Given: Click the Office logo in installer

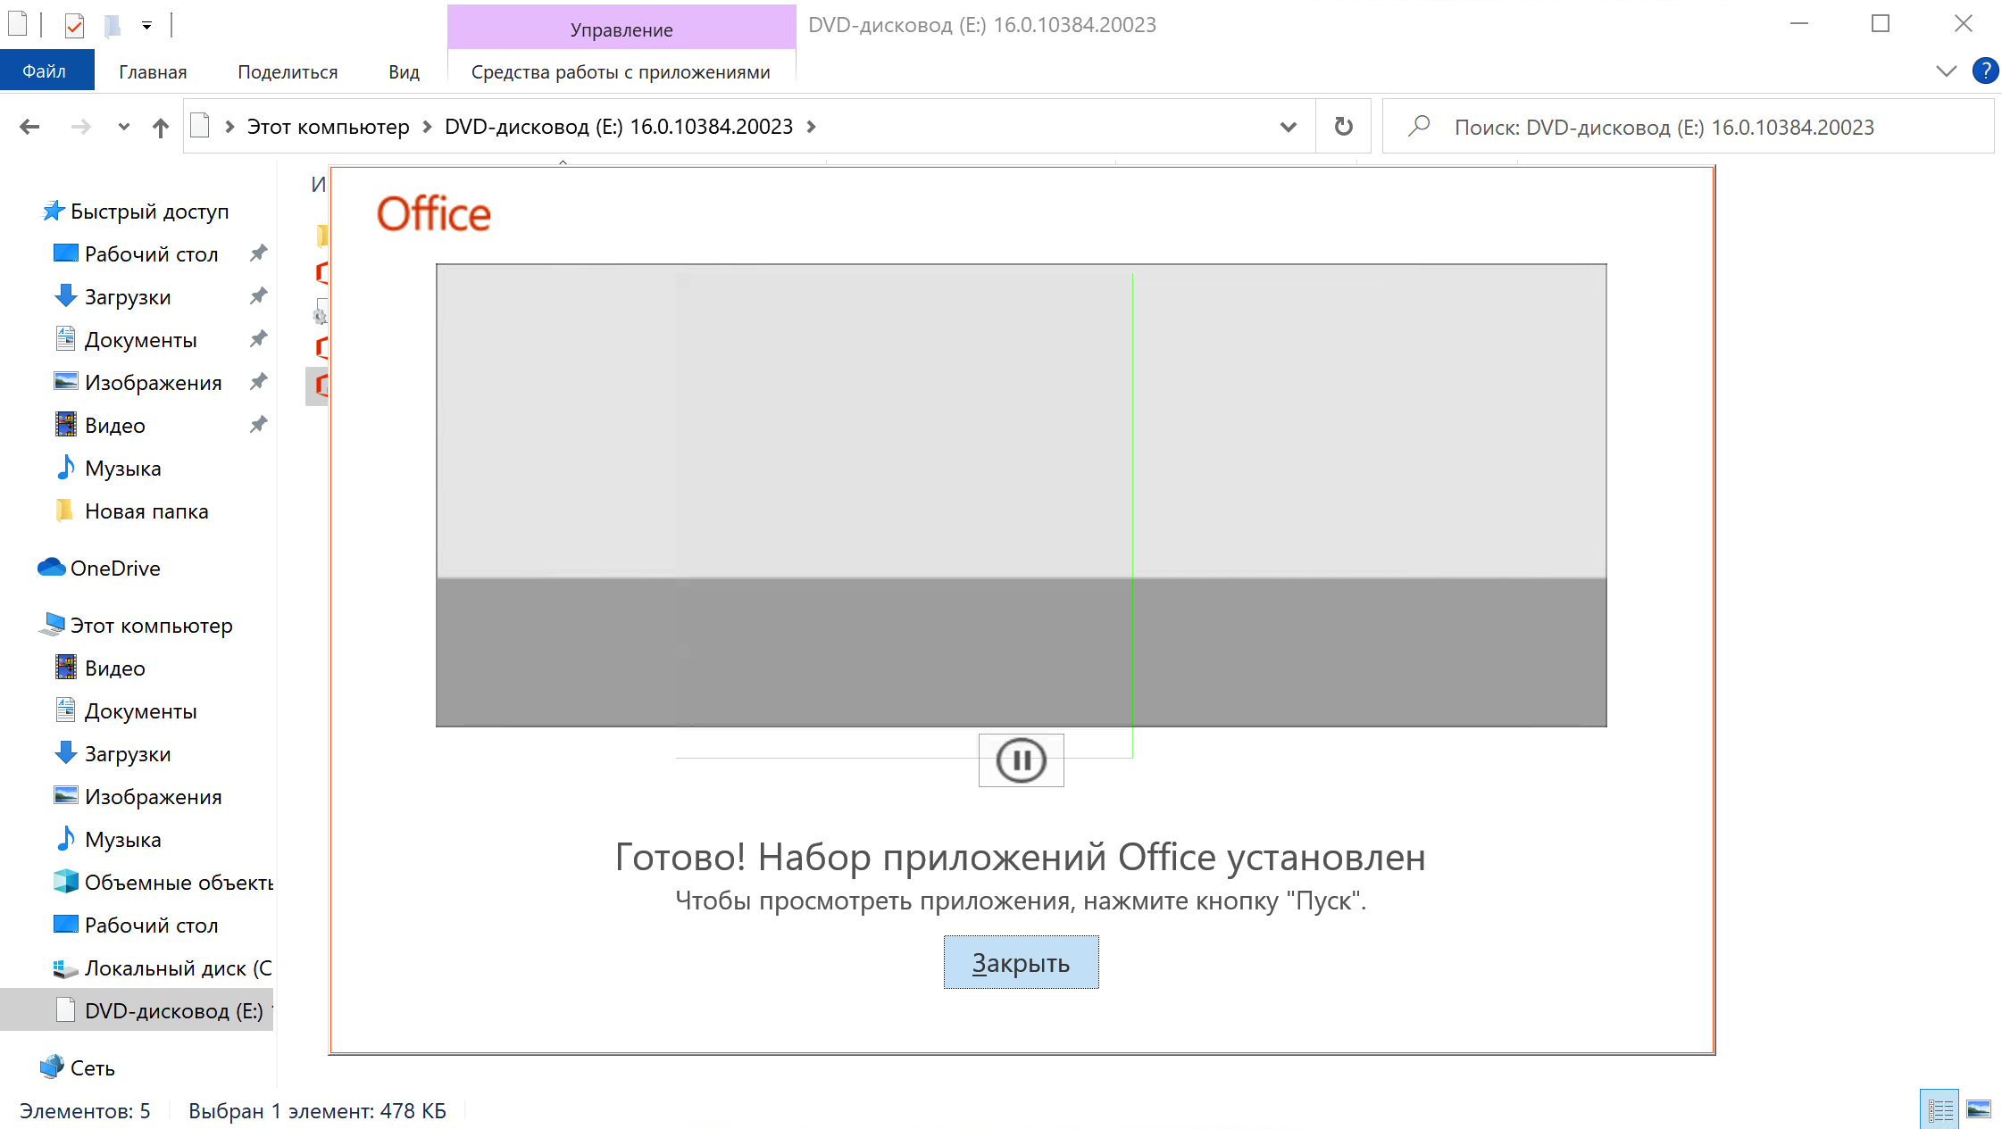Looking at the screenshot, I should [434, 214].
